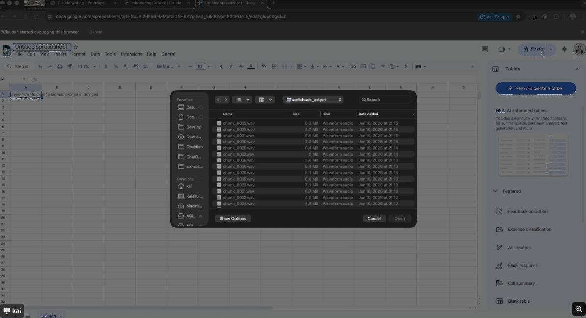The image size is (586, 318).
Task: Click the text color icon in toolbar
Action: click(x=251, y=67)
